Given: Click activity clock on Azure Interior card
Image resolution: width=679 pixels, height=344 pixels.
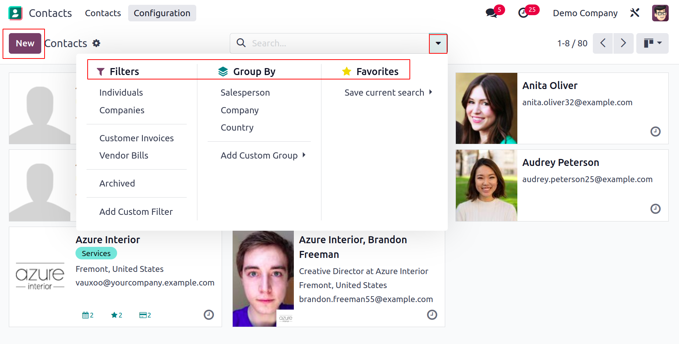Looking at the screenshot, I should pos(209,315).
